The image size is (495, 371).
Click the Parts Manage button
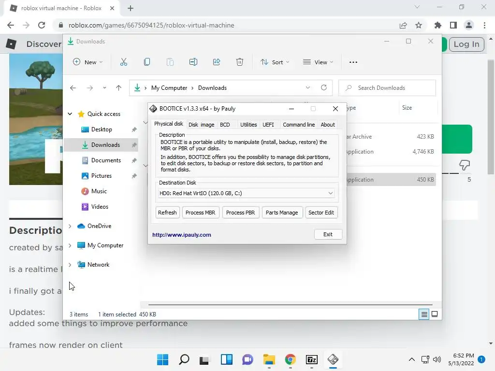tap(282, 213)
